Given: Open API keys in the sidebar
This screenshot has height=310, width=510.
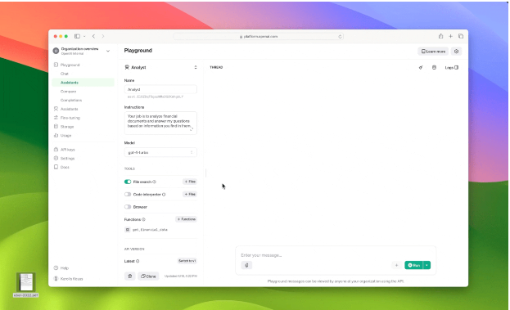Looking at the screenshot, I should tap(68, 150).
